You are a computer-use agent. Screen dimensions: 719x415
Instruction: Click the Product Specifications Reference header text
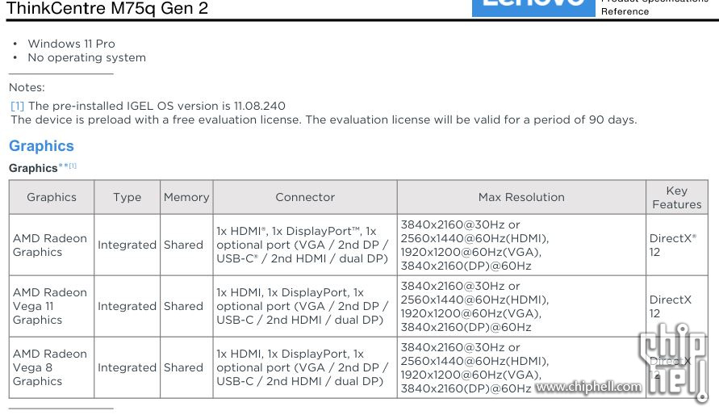click(x=654, y=8)
